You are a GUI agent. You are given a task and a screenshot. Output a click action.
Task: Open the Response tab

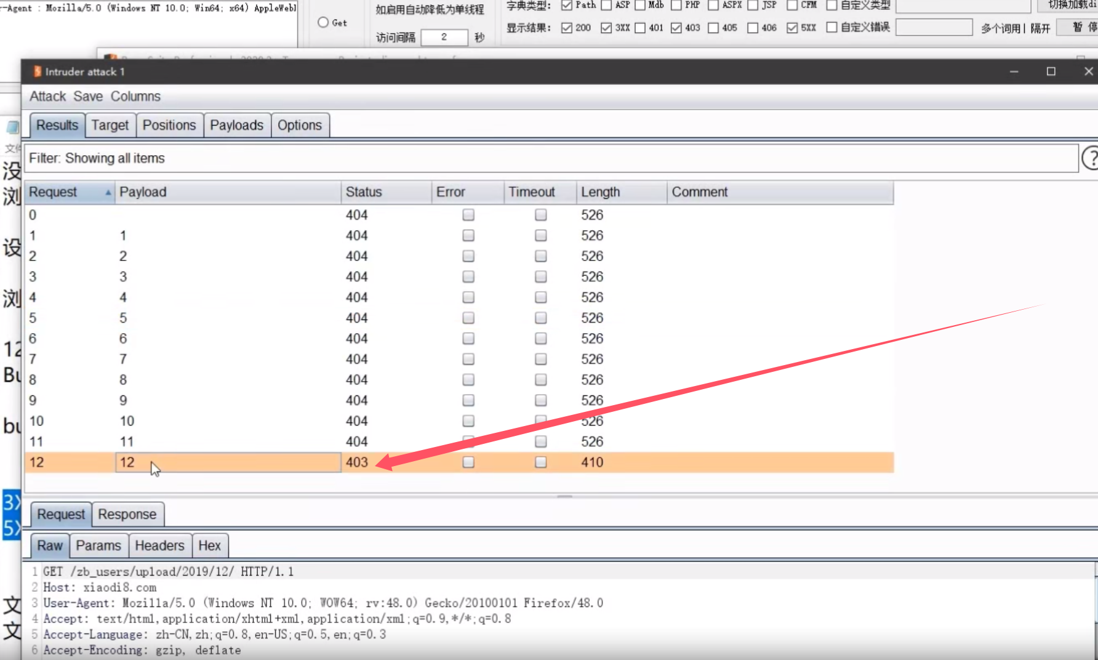pos(127,514)
